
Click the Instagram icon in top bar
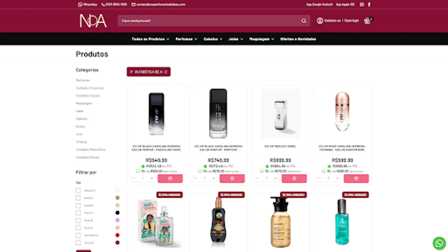362,4
